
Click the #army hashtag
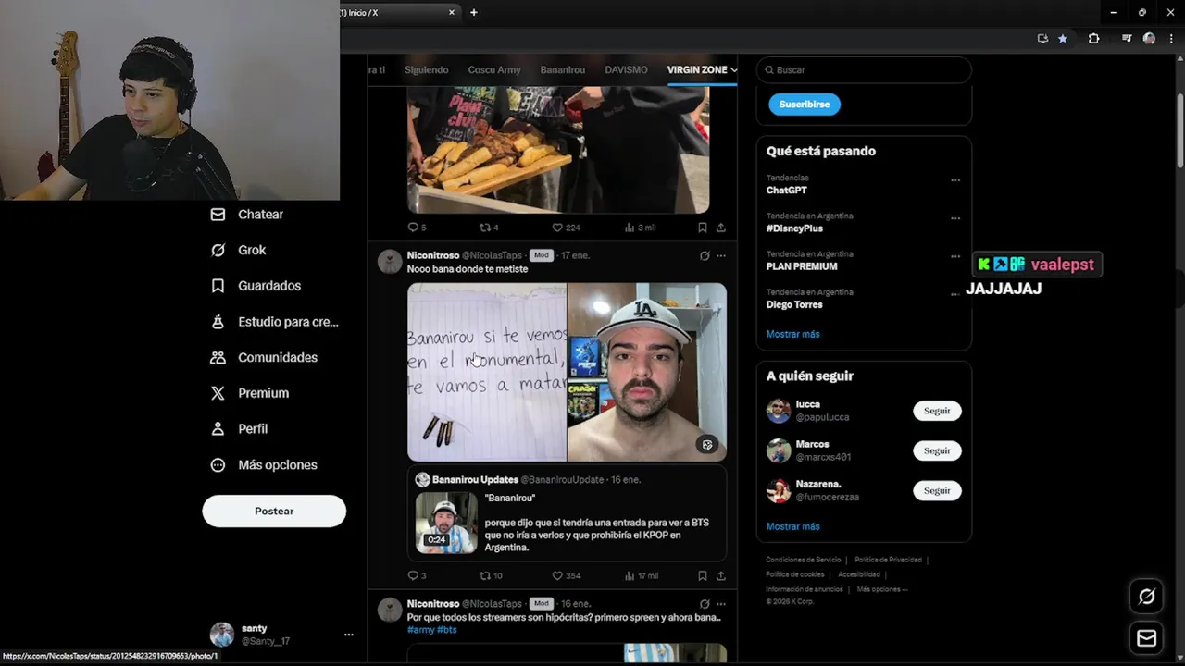(420, 630)
